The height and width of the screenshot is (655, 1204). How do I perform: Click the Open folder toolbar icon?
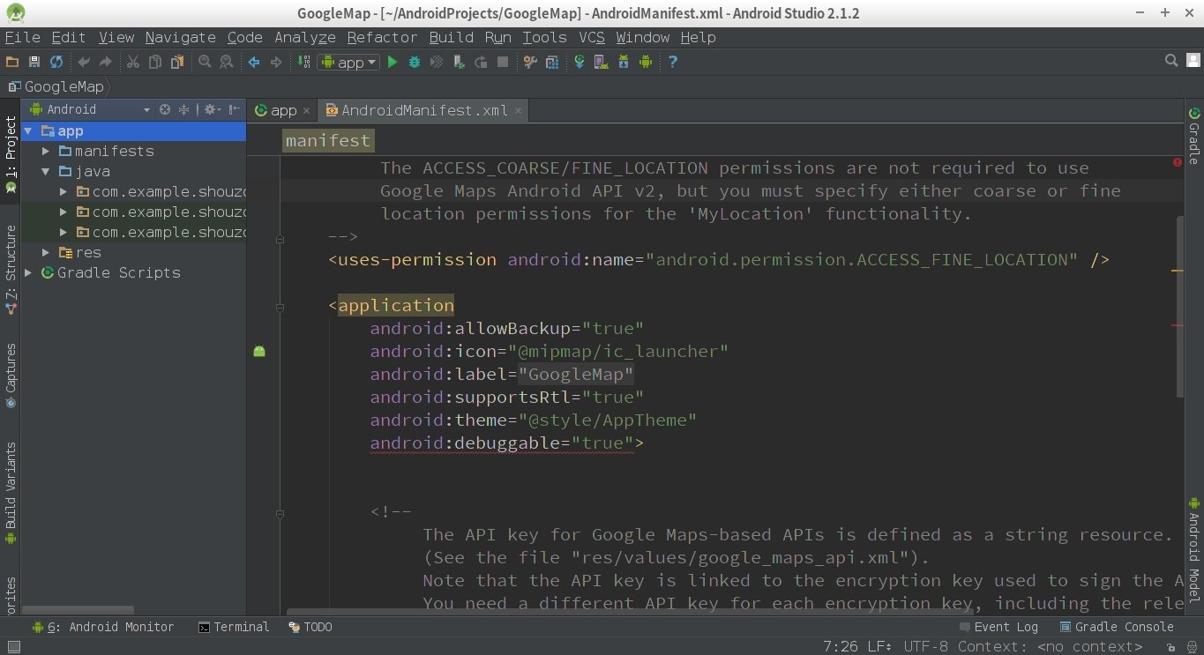[x=12, y=62]
